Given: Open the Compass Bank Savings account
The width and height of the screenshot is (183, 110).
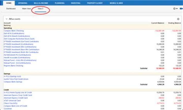Looking at the screenshot, I should [x=13, y=82].
